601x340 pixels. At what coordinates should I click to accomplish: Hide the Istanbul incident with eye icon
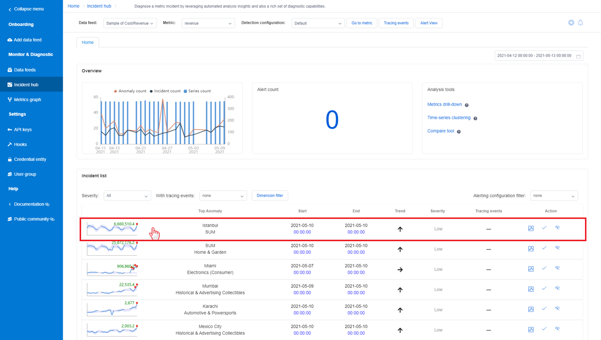(557, 228)
